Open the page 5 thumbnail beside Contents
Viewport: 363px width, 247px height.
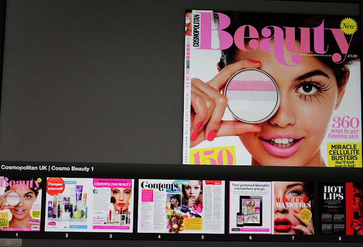point(203,207)
